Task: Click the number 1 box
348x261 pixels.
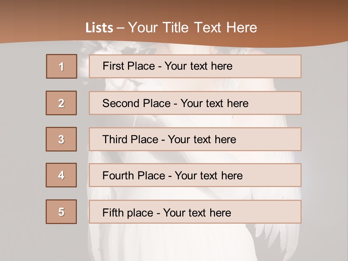Action: (x=61, y=66)
